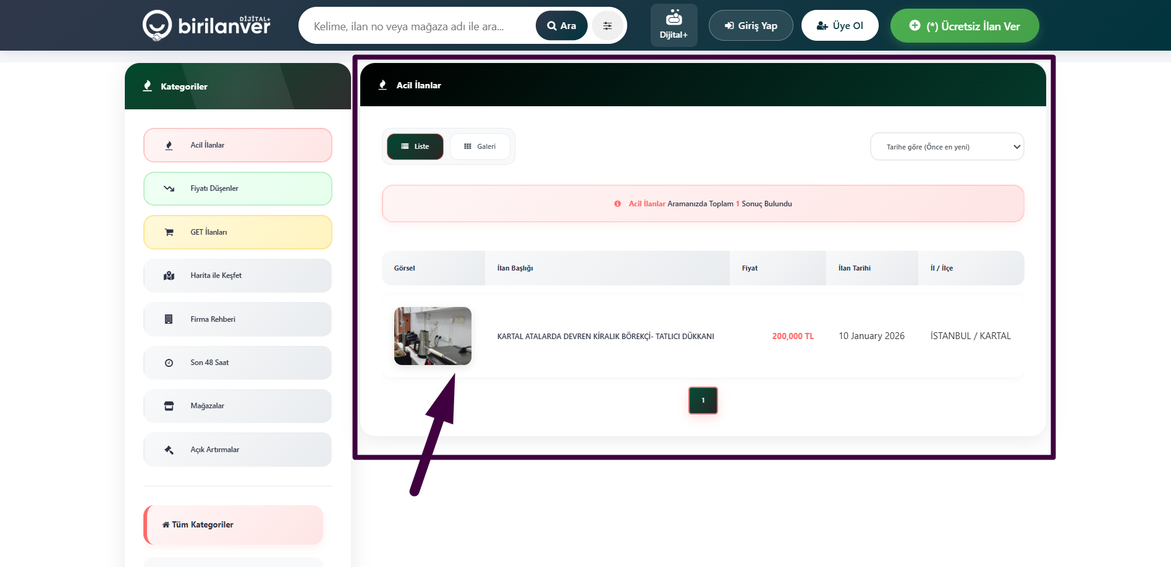This screenshot has height=567, width=1171.
Task: Click the Son 48 Saat clock icon
Action: (169, 363)
